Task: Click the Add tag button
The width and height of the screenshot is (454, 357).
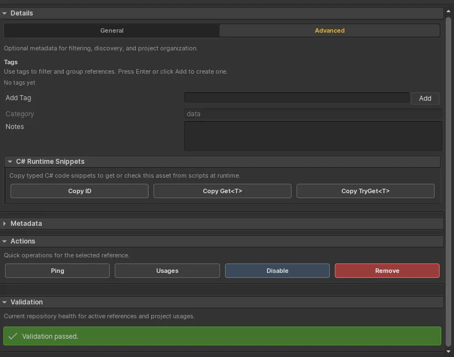Action: pos(425,99)
